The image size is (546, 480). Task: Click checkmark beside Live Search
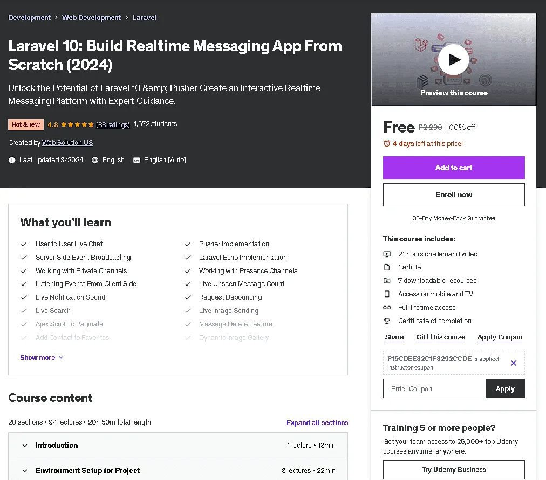click(24, 311)
